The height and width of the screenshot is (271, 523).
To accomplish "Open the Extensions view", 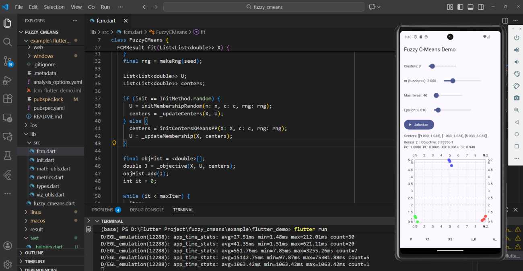I will point(7,99).
